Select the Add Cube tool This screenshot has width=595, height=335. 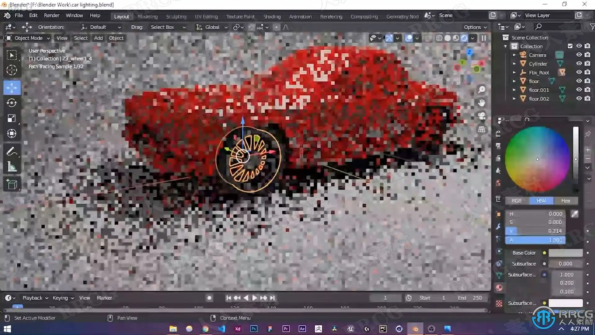(12, 185)
